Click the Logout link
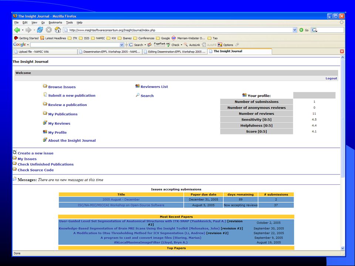This screenshot has width=355, height=266. pos(331,78)
